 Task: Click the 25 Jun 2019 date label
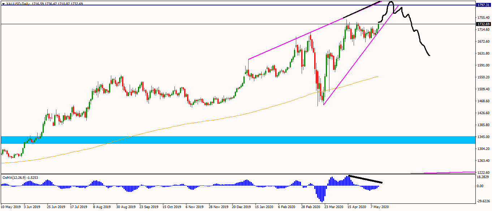click(x=56, y=207)
